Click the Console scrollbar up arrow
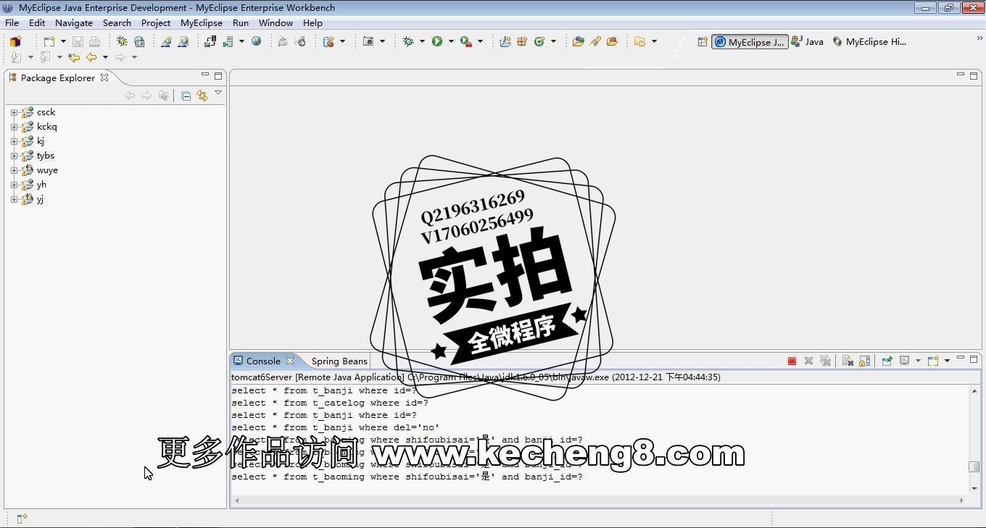This screenshot has height=528, width=986. (974, 391)
